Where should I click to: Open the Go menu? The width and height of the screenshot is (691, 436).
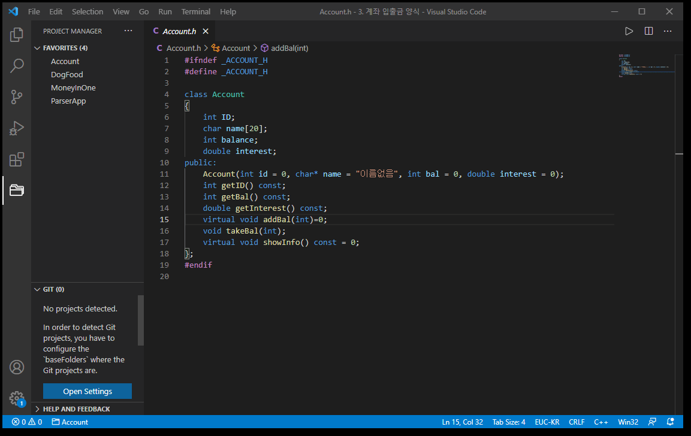(x=144, y=12)
